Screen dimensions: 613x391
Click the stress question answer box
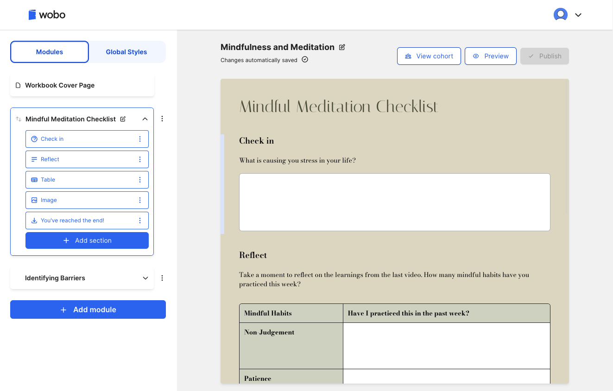(x=395, y=202)
